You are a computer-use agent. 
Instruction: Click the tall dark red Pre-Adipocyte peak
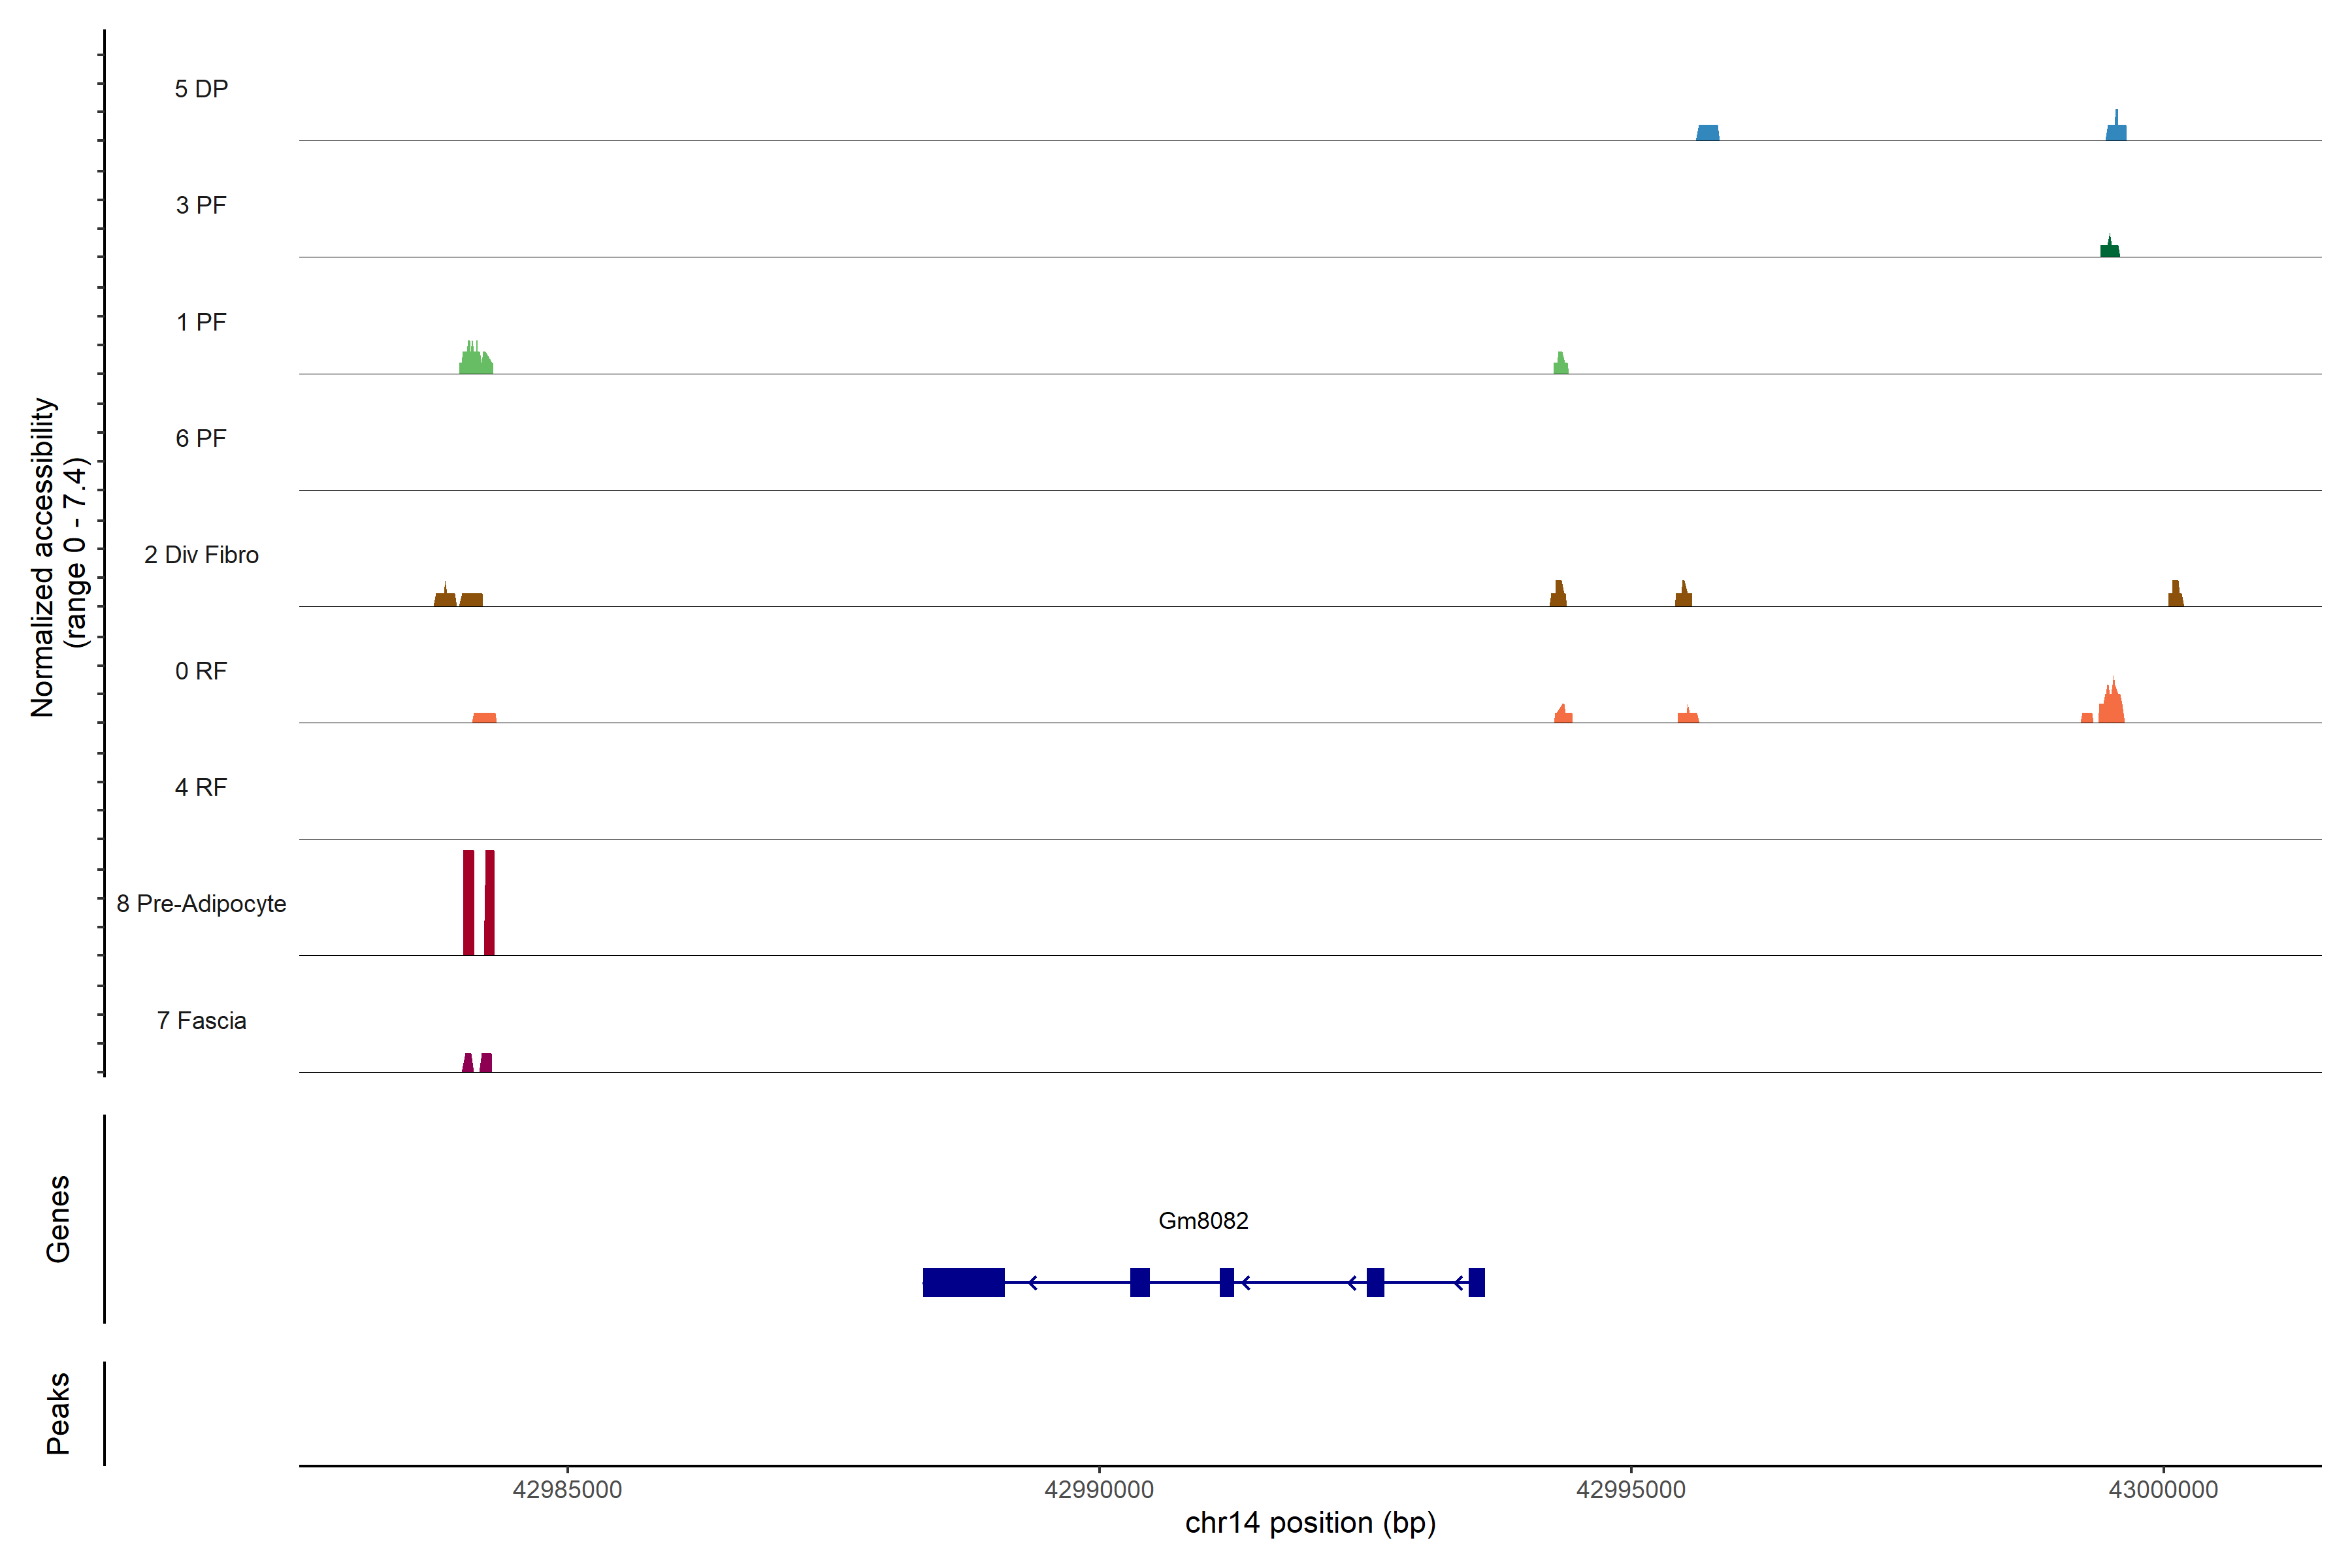pyautogui.click(x=469, y=902)
